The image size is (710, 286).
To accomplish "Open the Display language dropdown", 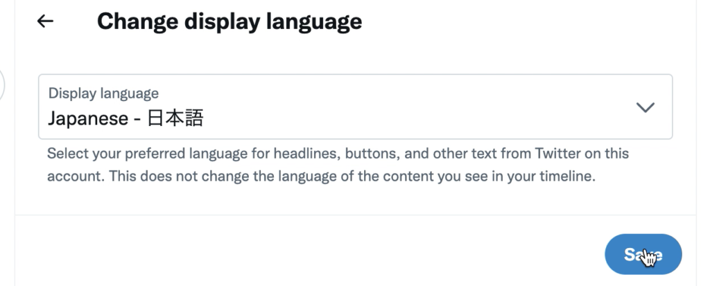I will click(356, 107).
